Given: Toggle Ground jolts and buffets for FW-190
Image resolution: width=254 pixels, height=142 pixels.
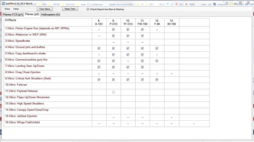Looking at the screenshot, I should [142, 48].
